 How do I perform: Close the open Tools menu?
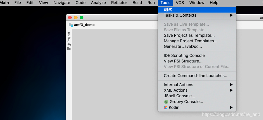click(x=165, y=3)
